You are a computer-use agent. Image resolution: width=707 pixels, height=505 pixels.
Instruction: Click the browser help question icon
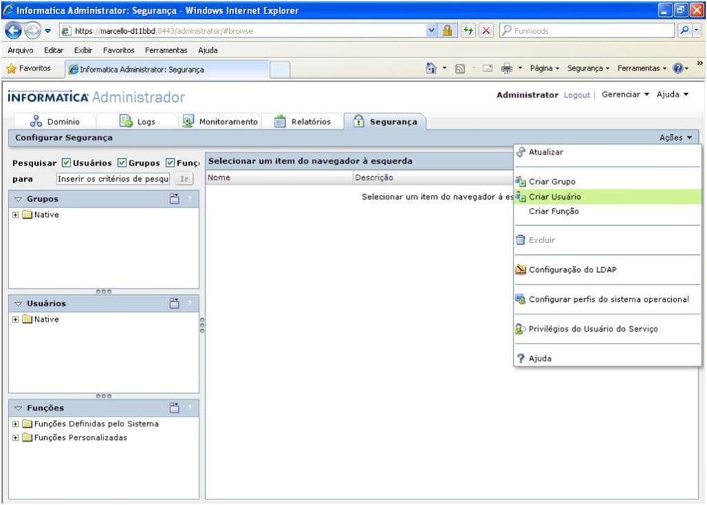678,68
